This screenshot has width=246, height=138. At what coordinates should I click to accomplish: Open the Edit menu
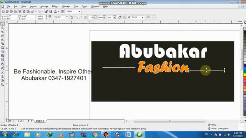15,7
